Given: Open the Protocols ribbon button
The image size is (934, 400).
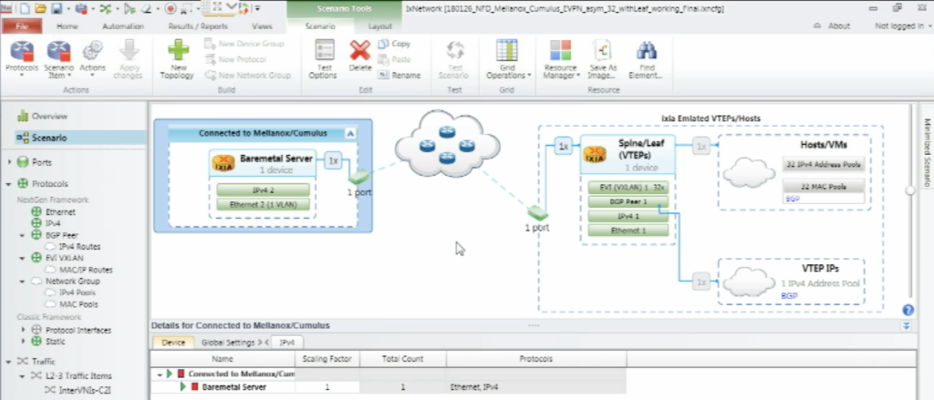Looking at the screenshot, I should tap(22, 59).
